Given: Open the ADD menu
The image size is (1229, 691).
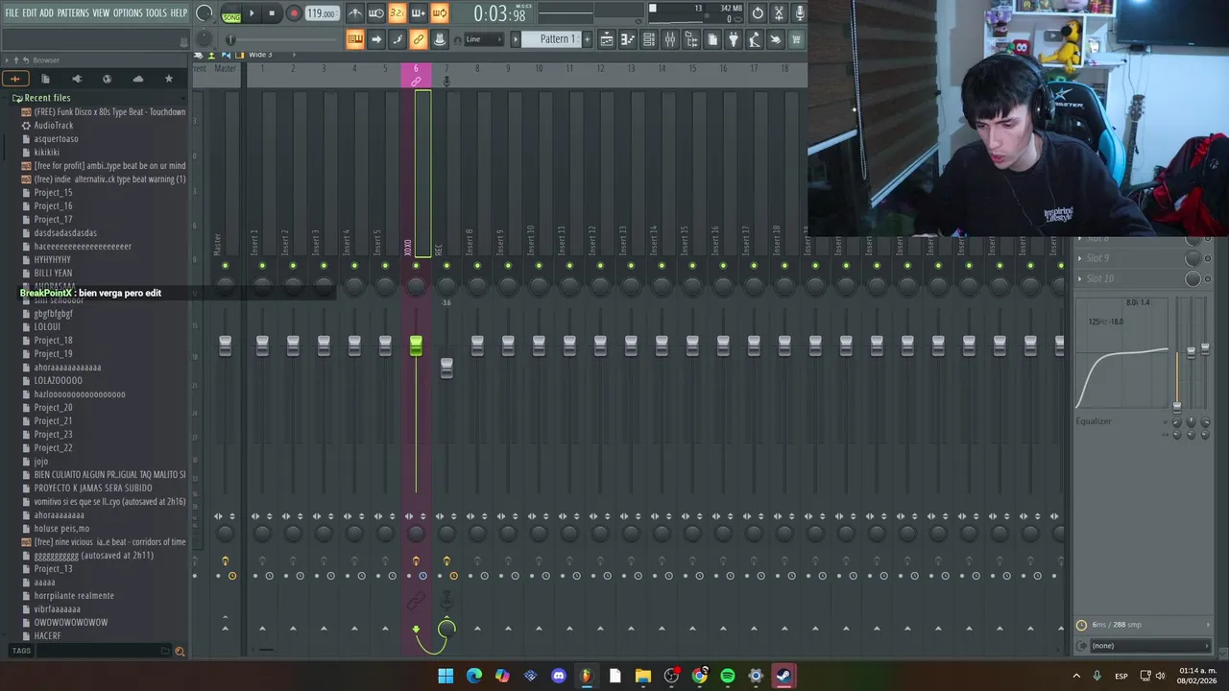Looking at the screenshot, I should pos(47,12).
